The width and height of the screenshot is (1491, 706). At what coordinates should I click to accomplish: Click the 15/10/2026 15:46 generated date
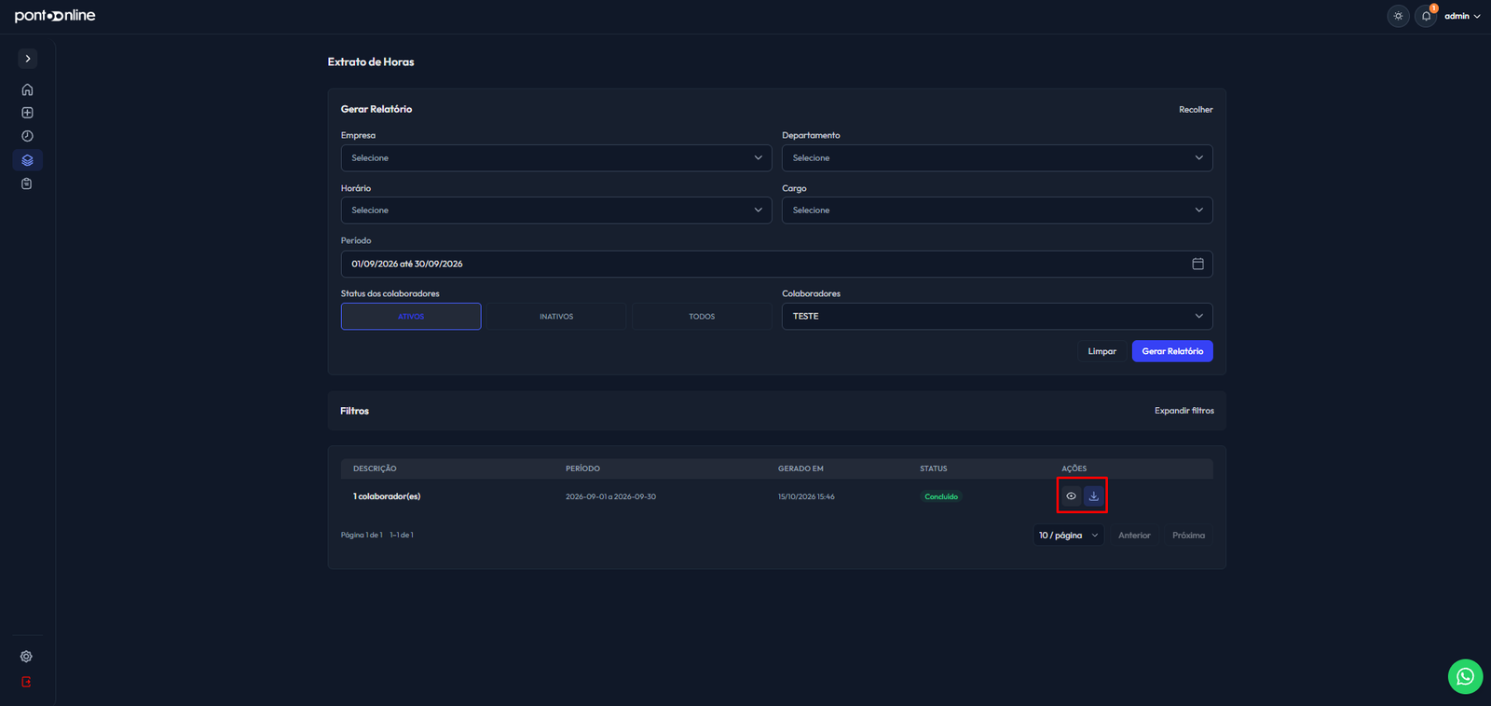pos(806,496)
